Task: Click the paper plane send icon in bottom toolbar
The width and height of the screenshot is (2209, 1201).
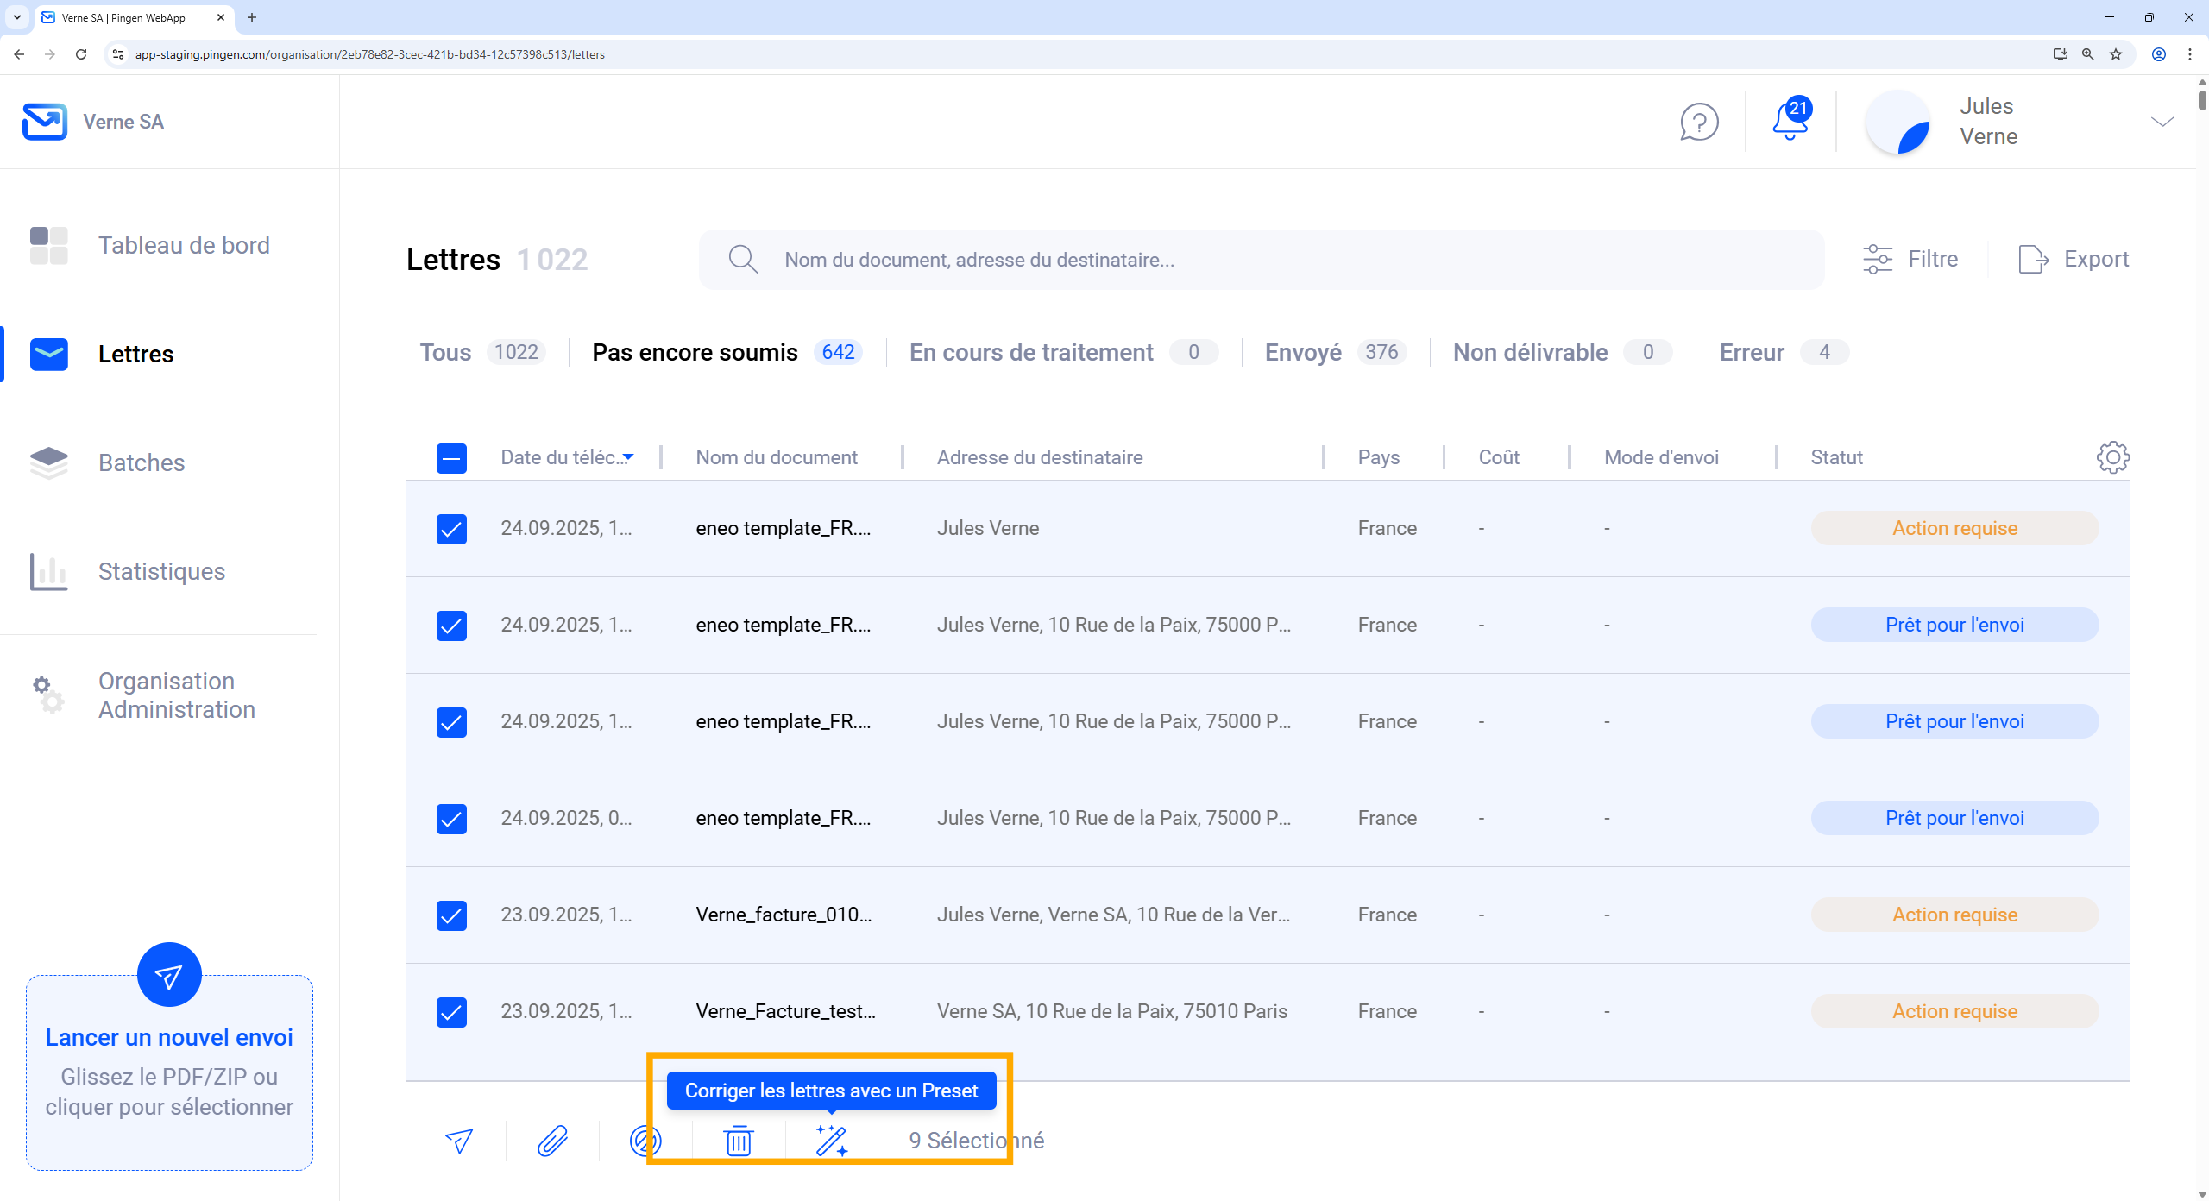Action: tap(459, 1141)
